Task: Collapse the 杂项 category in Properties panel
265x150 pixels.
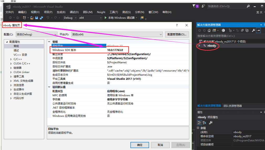Action: click(198, 128)
